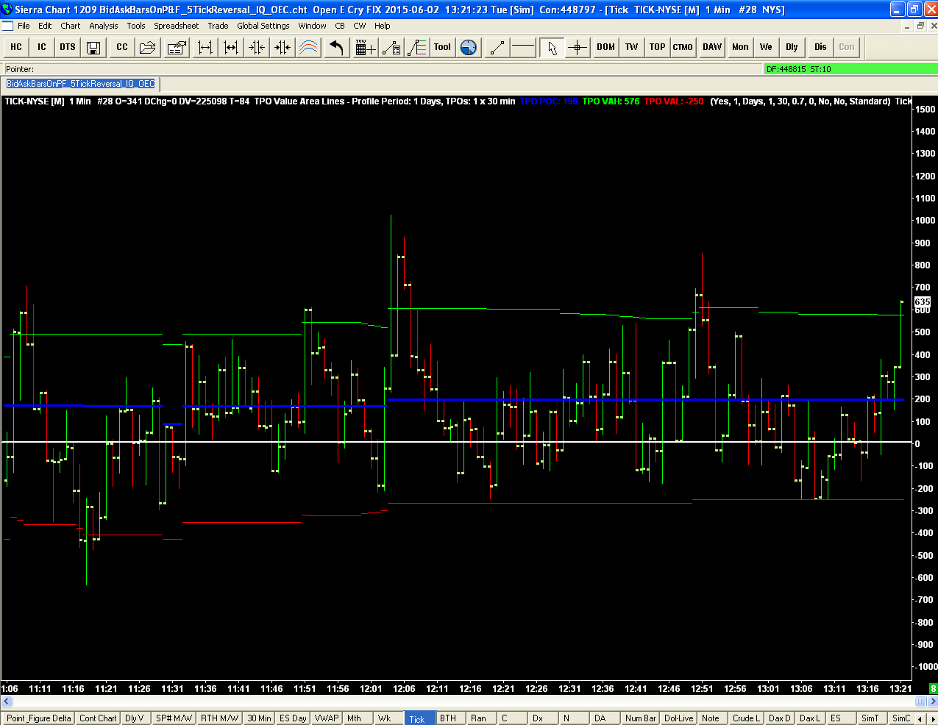The width and height of the screenshot is (938, 725).
Task: Click the DF:448815 ST:10 green status field
Action: (850, 69)
